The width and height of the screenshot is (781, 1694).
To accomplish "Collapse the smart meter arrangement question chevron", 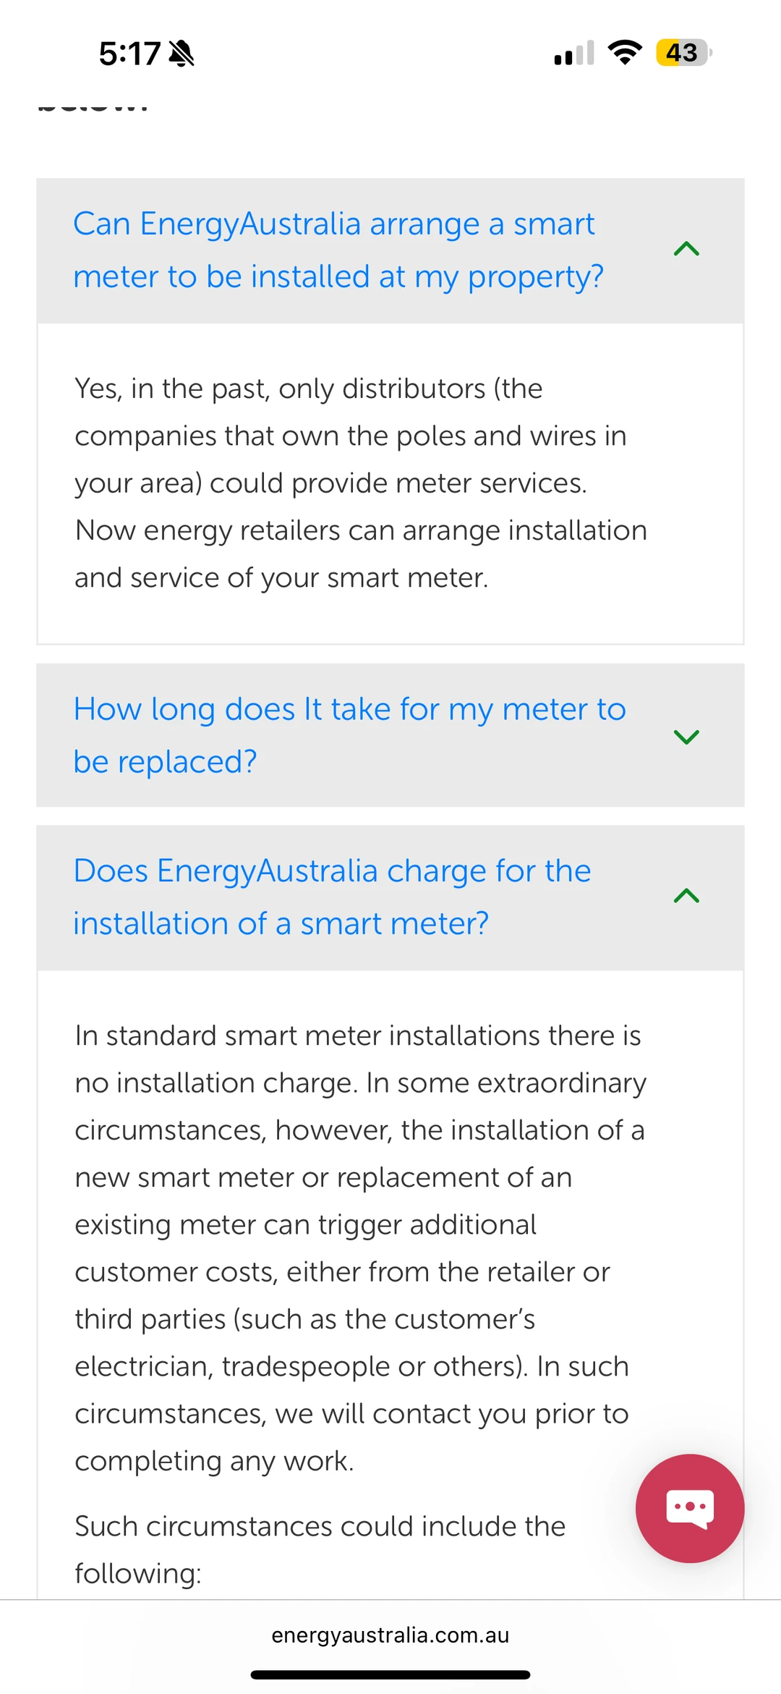I will tap(686, 249).
